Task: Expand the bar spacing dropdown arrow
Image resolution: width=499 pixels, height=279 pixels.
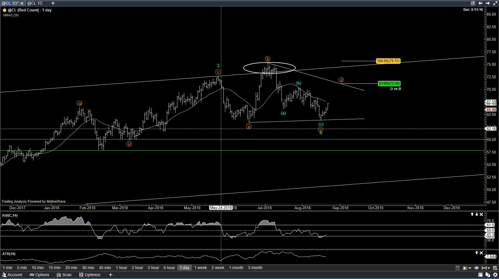Action: click(489, 268)
